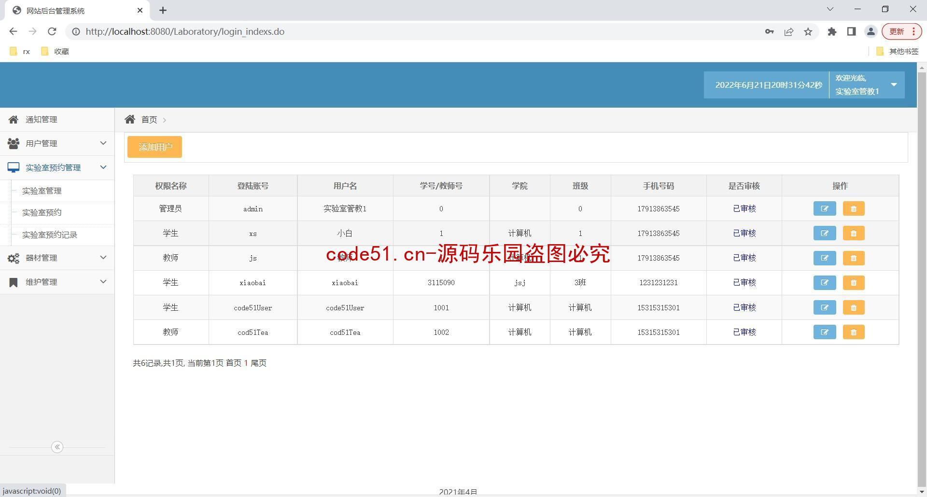
Task: Go to 尾页 in pagination
Action: tap(258, 363)
